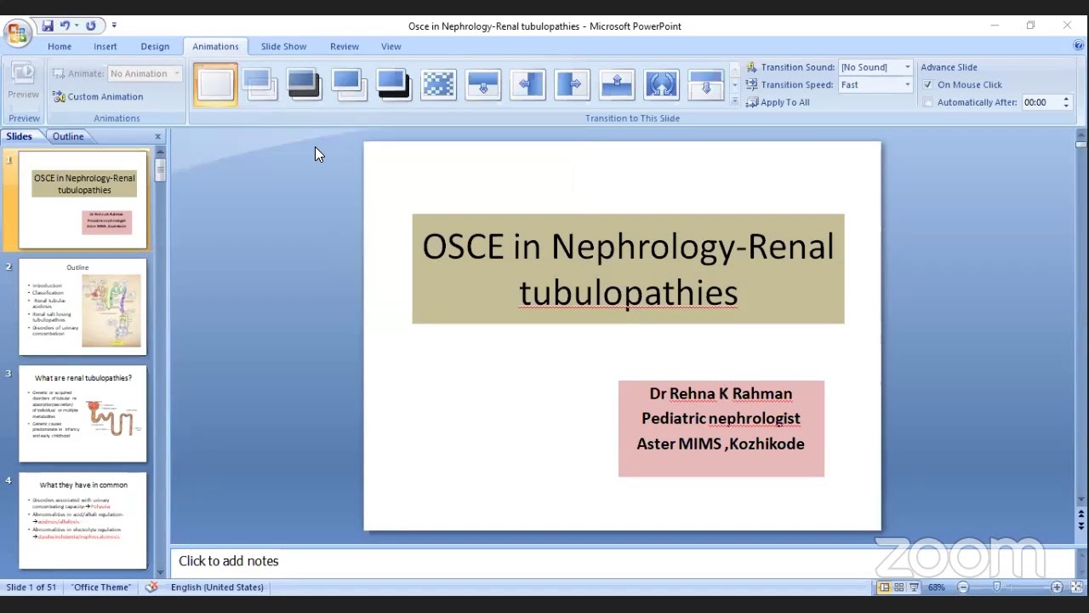Close the slides pane with X
The height and width of the screenshot is (613, 1089).
pyautogui.click(x=157, y=136)
